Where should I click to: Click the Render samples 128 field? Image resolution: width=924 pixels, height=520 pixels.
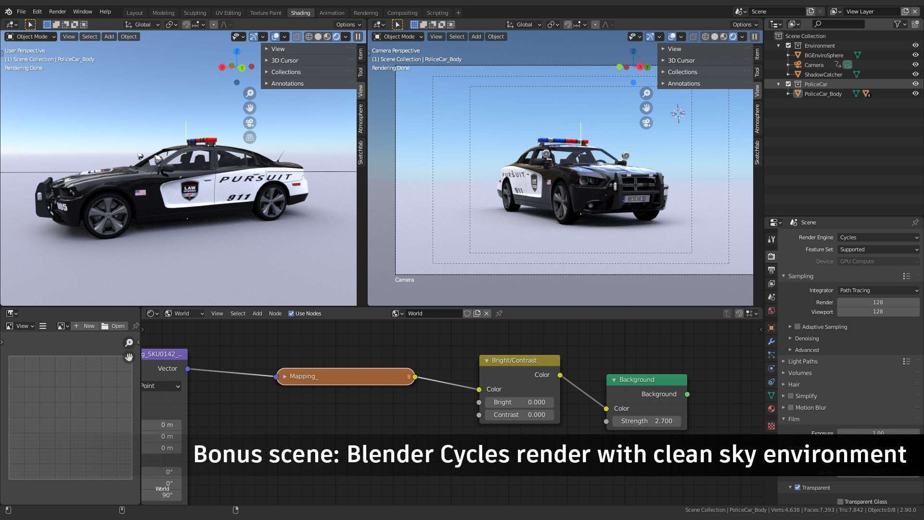pos(878,302)
